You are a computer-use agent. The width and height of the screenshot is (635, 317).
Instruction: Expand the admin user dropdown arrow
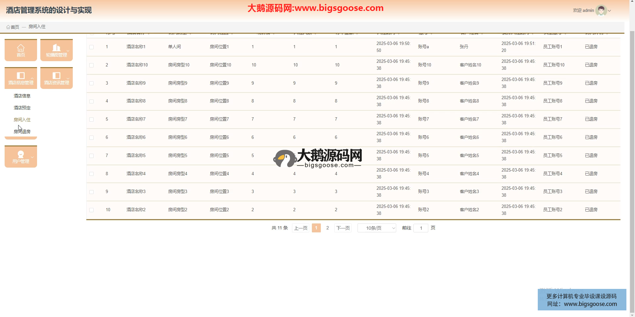[610, 11]
